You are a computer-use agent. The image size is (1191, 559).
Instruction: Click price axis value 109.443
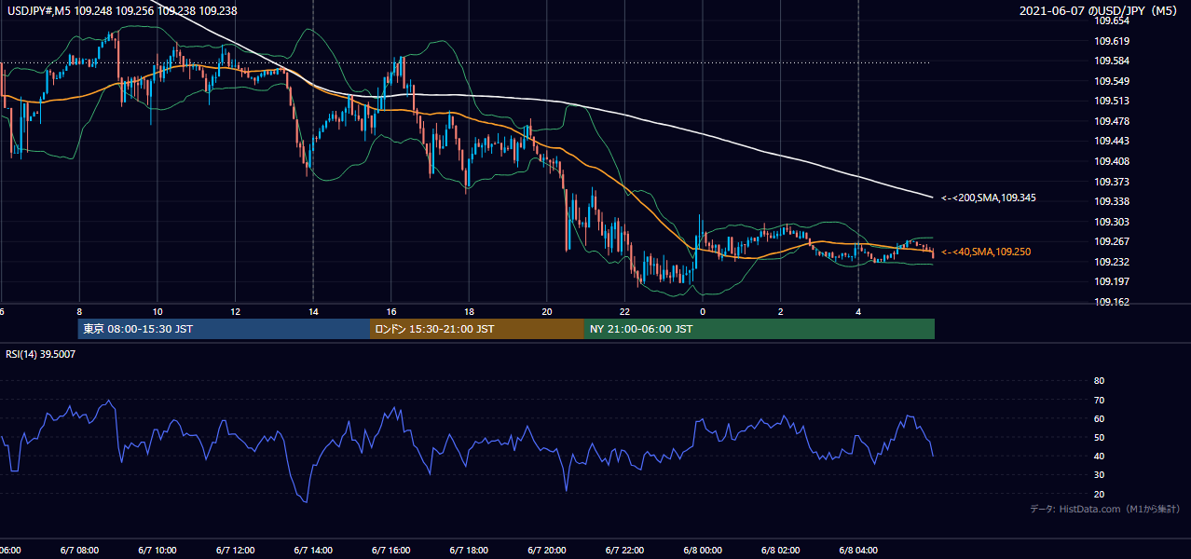1113,142
